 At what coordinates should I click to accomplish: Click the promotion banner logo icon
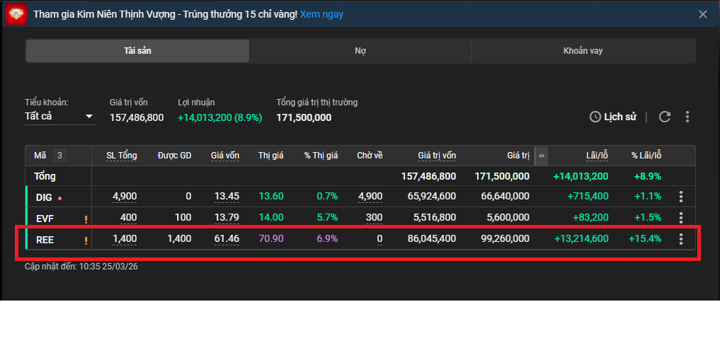click(x=16, y=14)
